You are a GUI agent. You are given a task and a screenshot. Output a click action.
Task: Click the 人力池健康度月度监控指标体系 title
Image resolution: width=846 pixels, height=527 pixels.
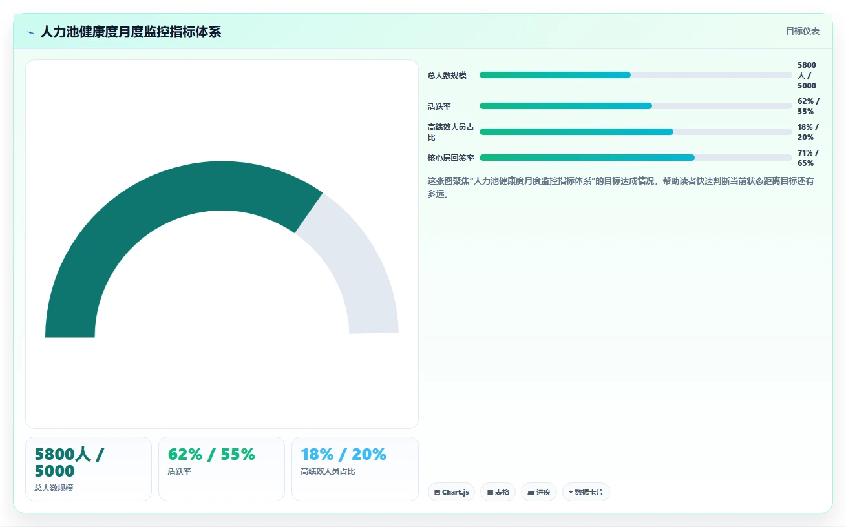click(131, 32)
